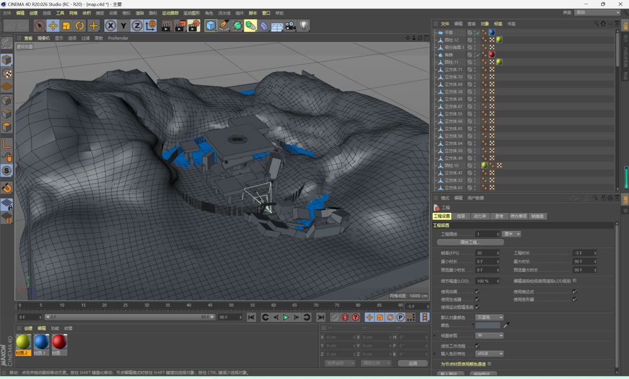
Task: Select Texture mode checkered cube icon
Action: [x=6, y=73]
